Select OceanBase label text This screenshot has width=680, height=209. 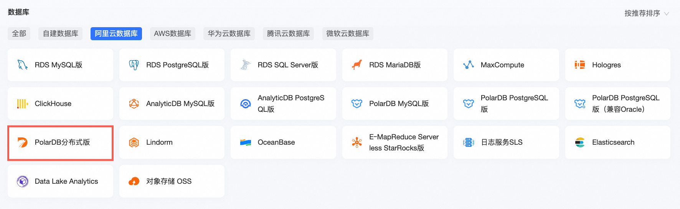coord(276,142)
